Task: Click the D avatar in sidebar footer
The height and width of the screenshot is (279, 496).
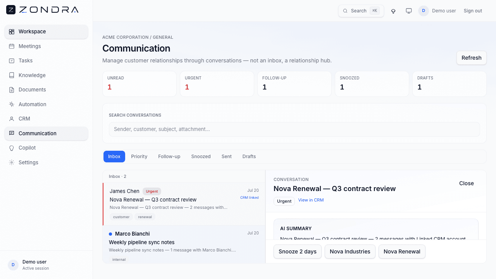Action: tap(13, 265)
